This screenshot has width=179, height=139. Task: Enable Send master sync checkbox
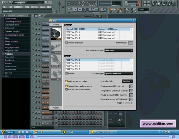pos(67,43)
